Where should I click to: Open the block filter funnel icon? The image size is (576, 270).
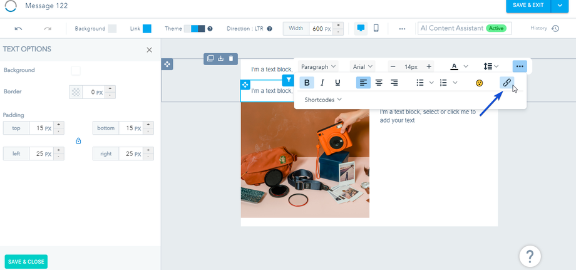(289, 80)
